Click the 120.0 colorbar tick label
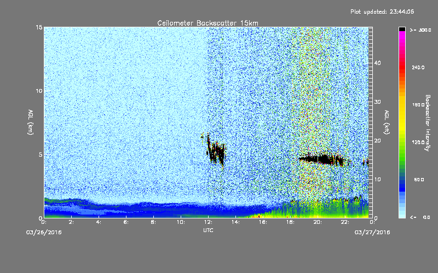Screen dimensions: 438x273 click(418, 142)
